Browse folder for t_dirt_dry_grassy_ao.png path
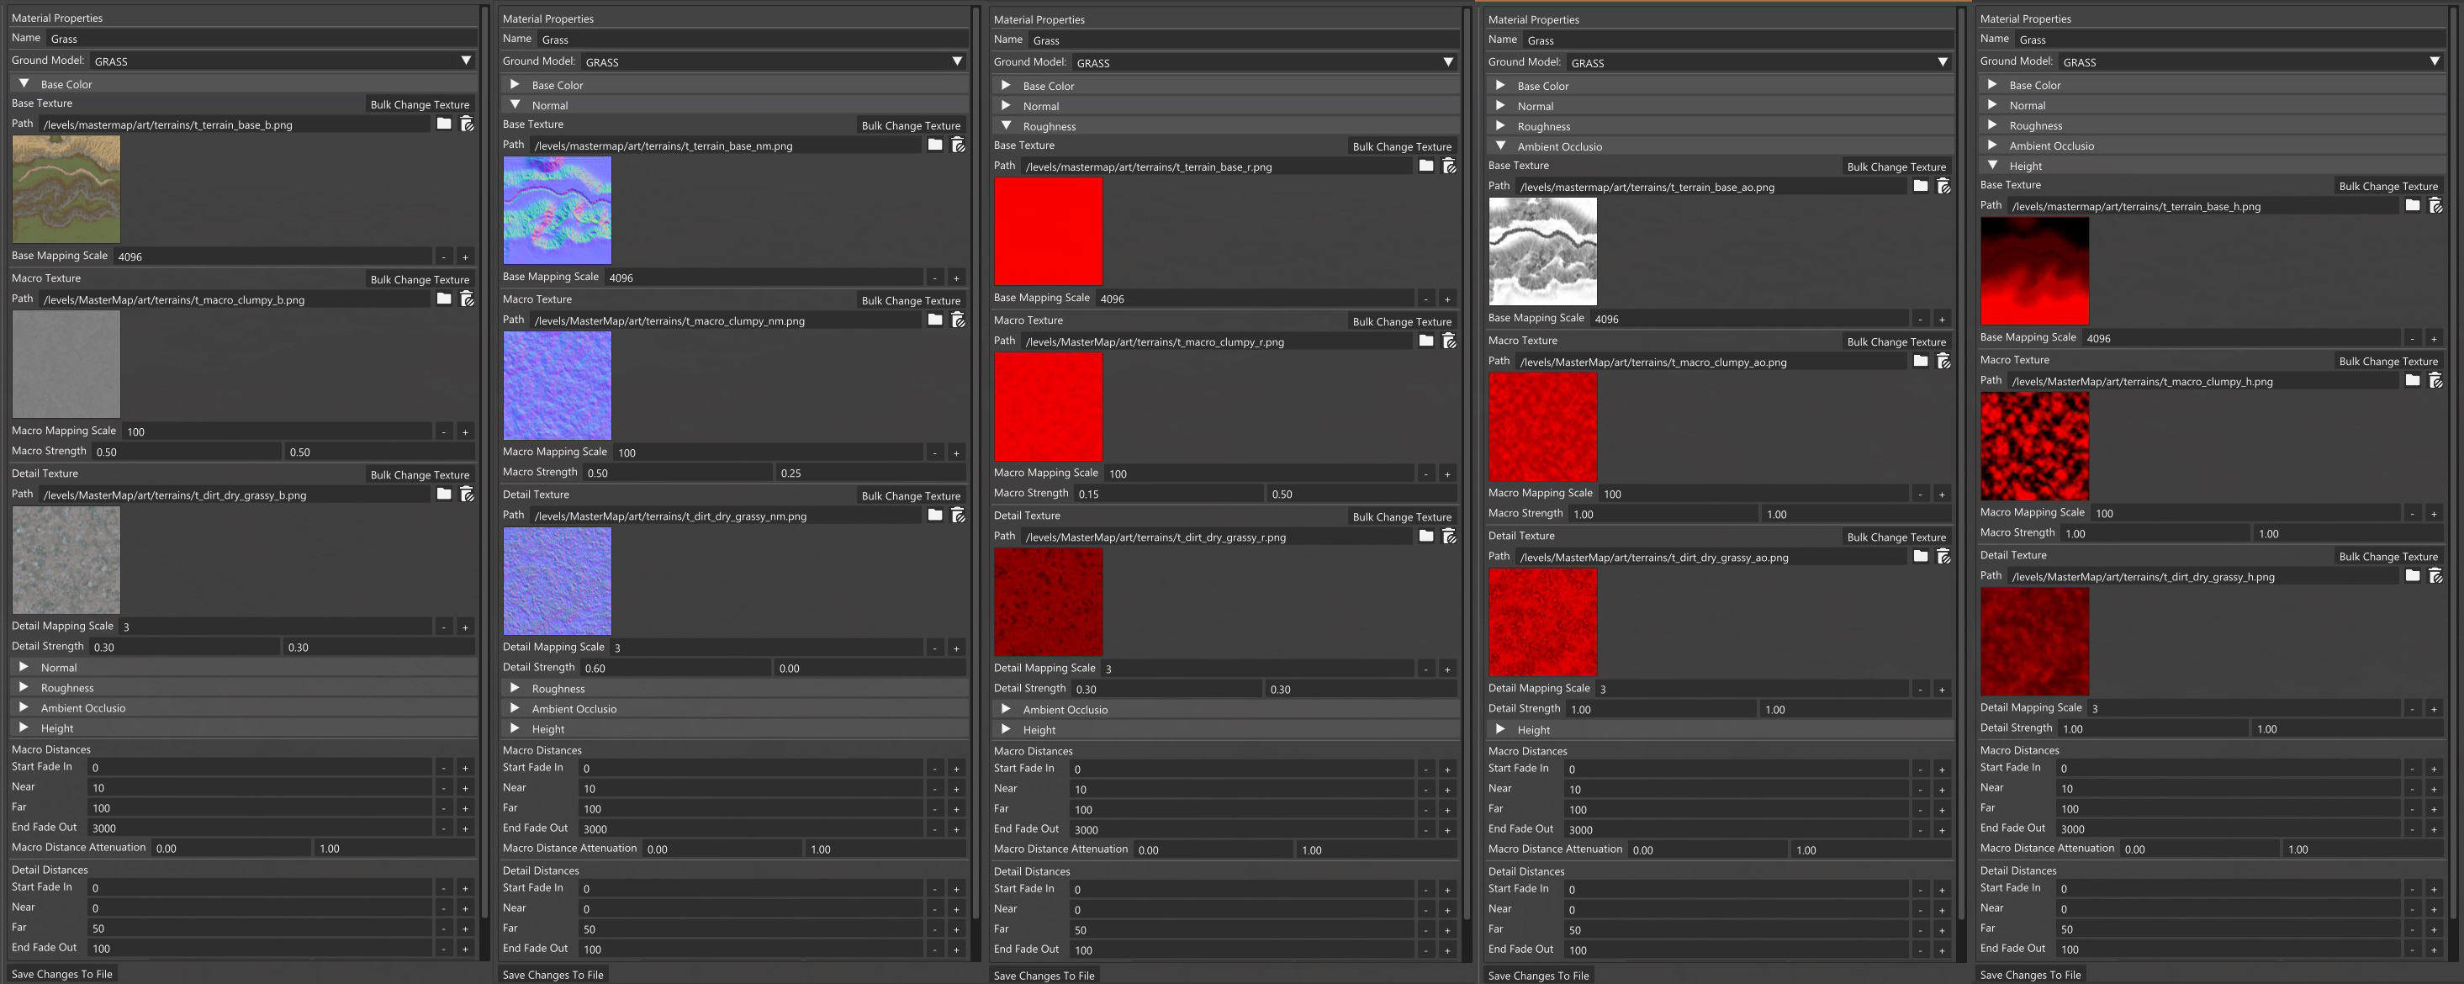Screen dimensions: 2464x984 pyautogui.click(x=1920, y=557)
